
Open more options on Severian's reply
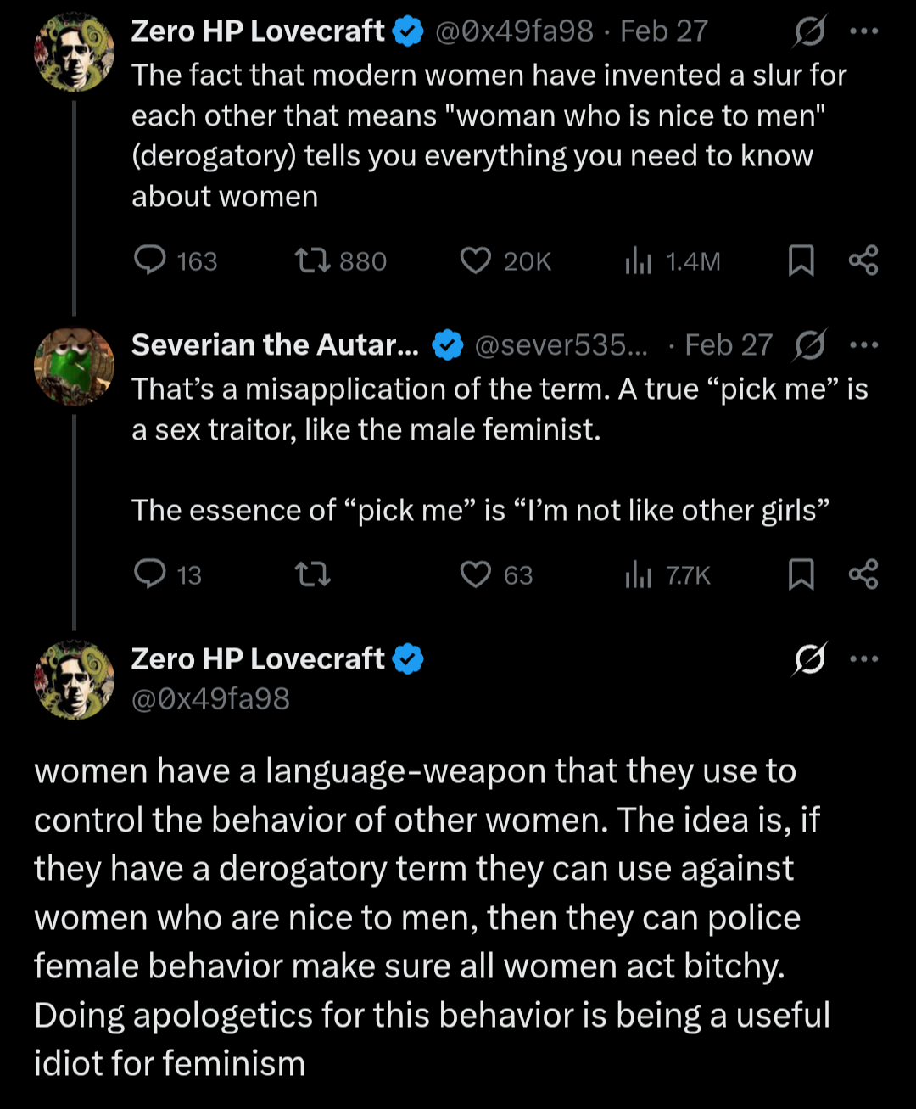pos(863,345)
